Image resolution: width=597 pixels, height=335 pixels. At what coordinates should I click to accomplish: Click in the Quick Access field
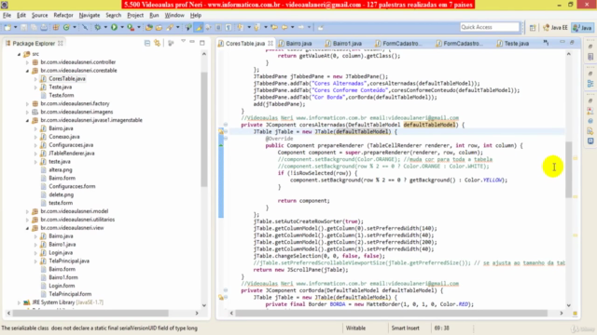[x=489, y=27]
